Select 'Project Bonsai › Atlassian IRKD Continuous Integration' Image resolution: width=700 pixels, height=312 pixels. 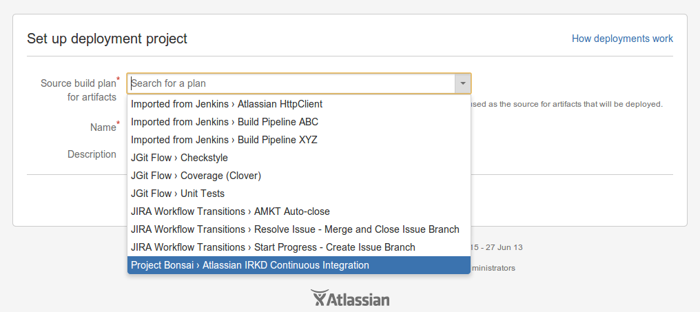click(x=250, y=265)
